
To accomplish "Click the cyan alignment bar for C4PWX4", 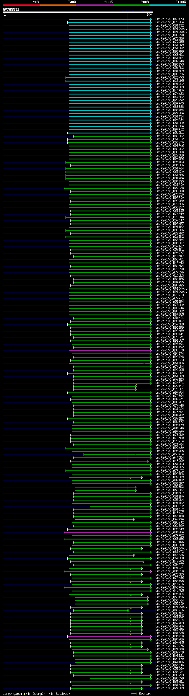I will pyautogui.click(x=105, y=519).
